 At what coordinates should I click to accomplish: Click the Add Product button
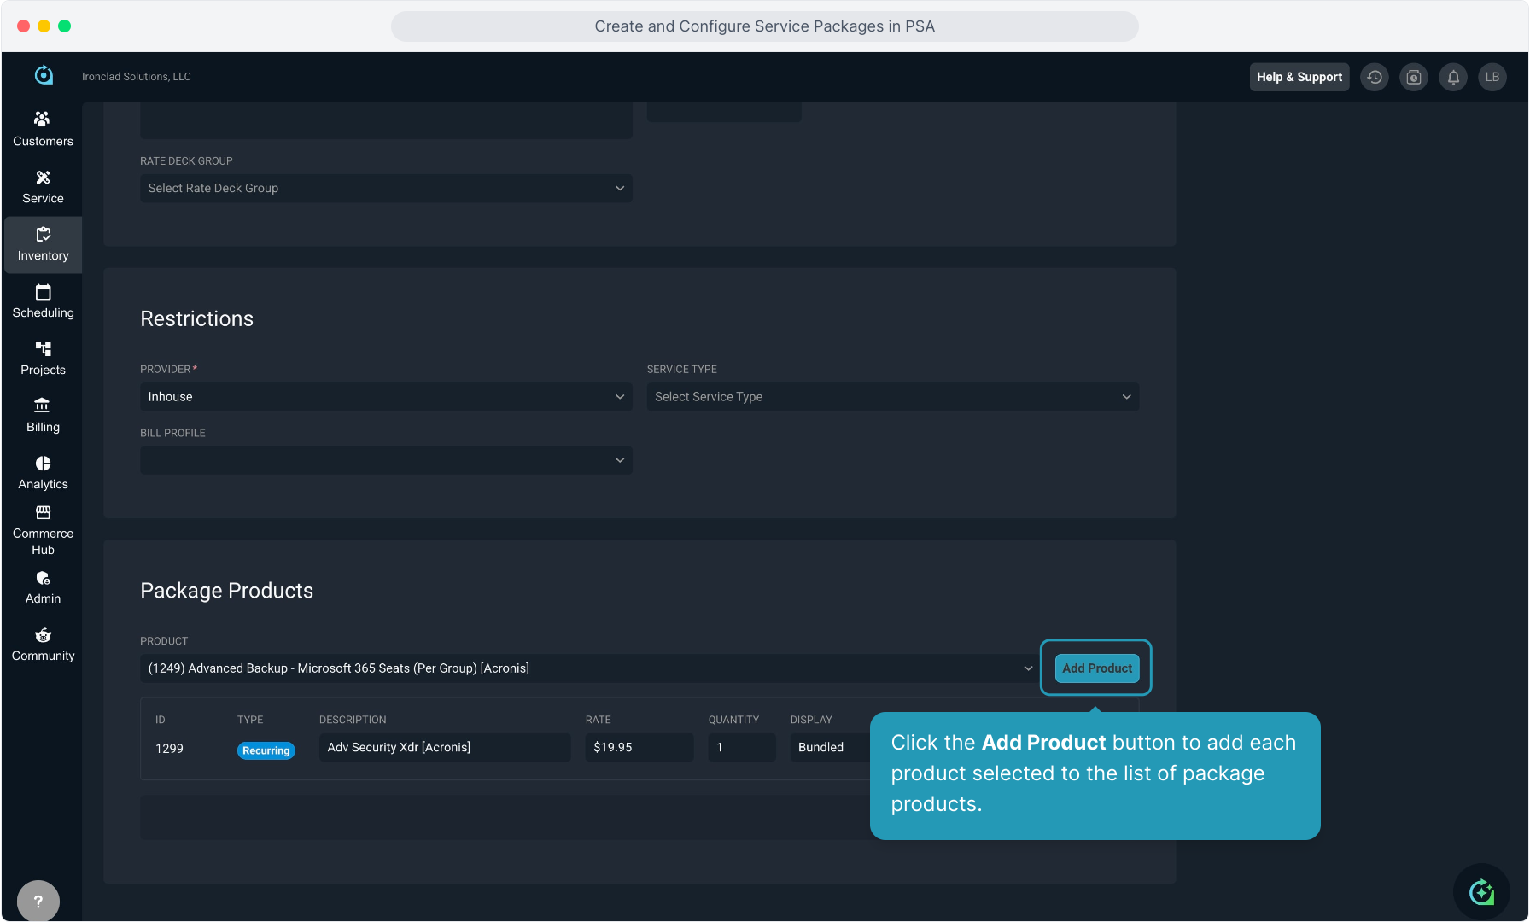(x=1097, y=668)
